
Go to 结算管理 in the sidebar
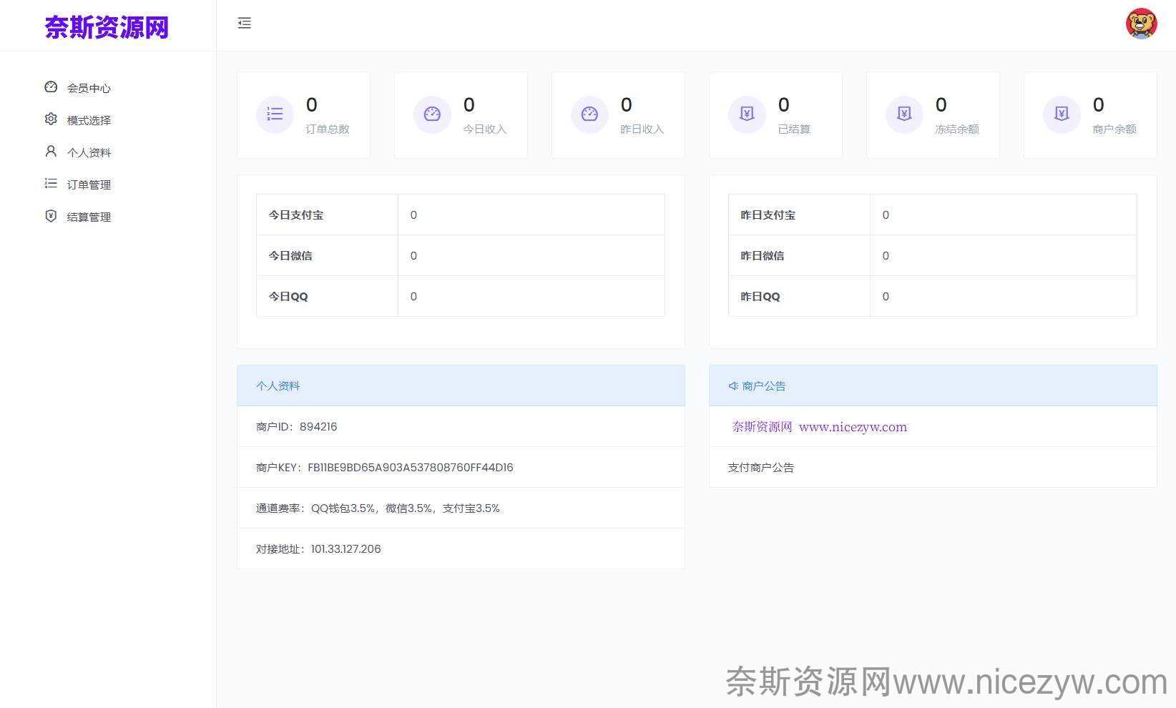[89, 217]
